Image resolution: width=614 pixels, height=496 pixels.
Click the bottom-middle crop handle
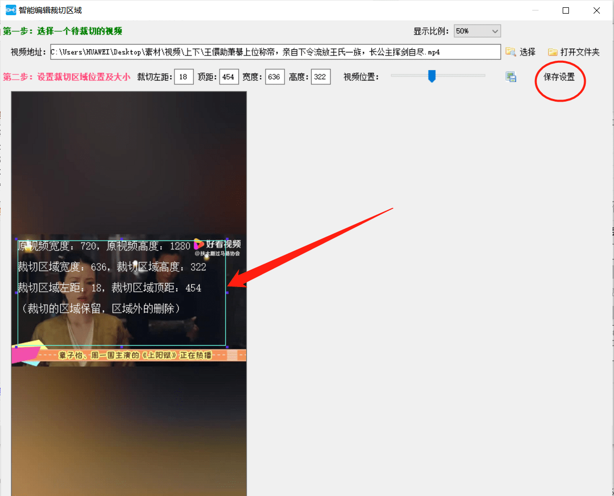[122, 347]
